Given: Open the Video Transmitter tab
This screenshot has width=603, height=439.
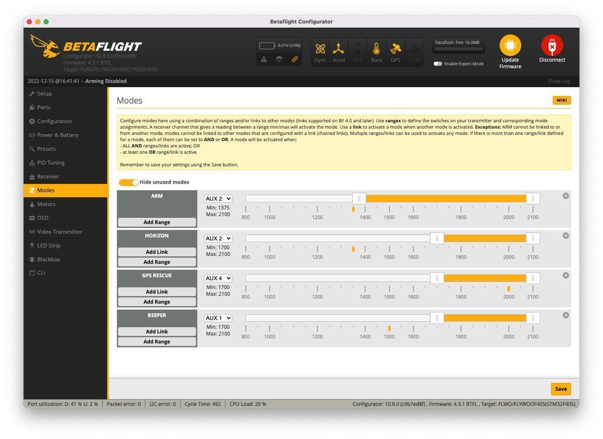Looking at the screenshot, I should tap(65, 232).
